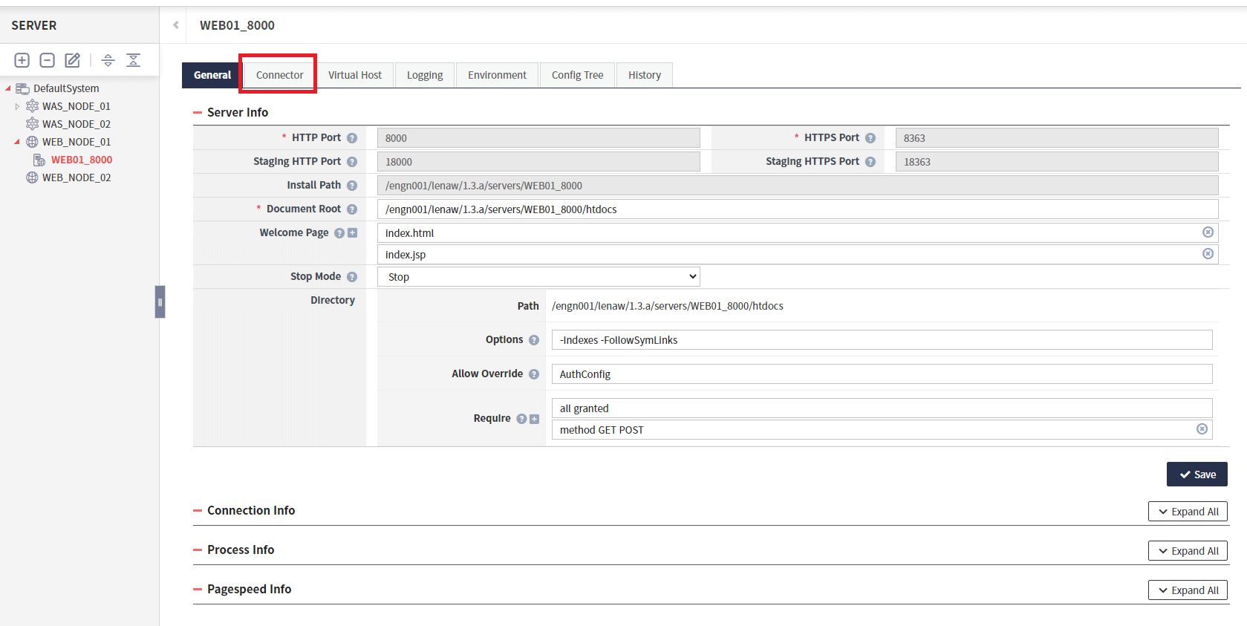Switch to the Connector tab
Viewport: 1247px width, 626px height.
tap(279, 75)
